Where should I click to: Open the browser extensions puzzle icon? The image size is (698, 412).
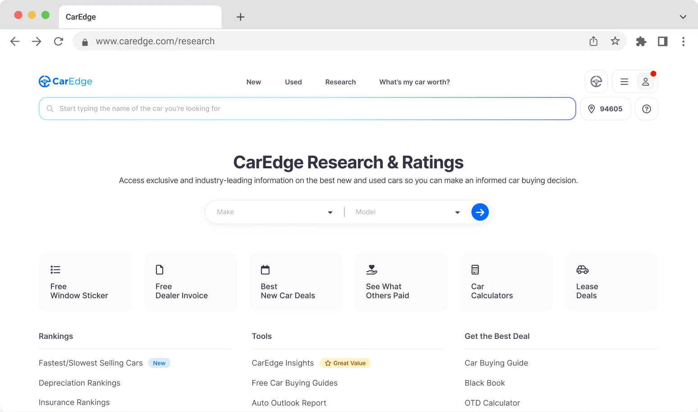[x=641, y=42]
